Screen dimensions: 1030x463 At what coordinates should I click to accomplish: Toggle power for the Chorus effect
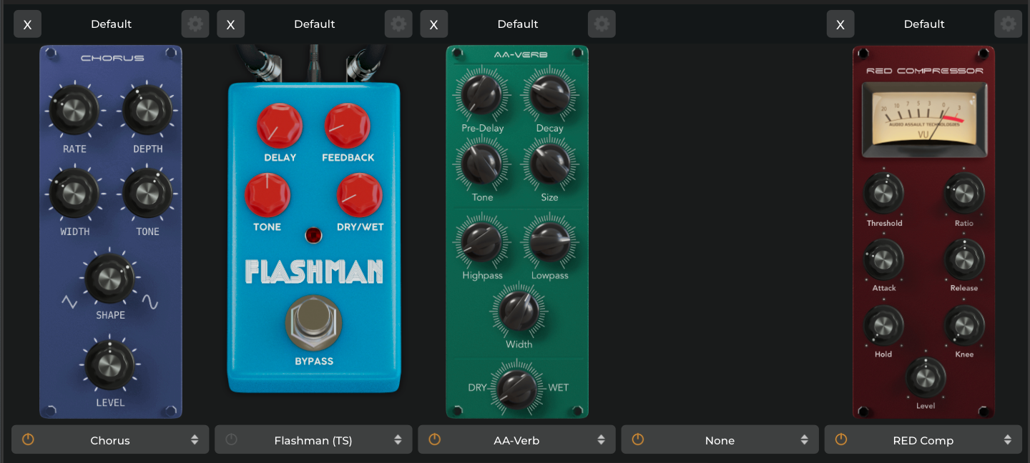[28, 439]
